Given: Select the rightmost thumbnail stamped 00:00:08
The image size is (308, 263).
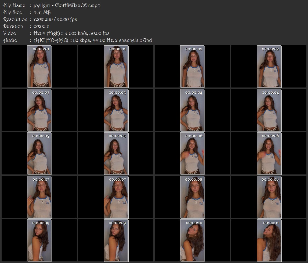Looking at the screenshot, I should (x=269, y=197).
